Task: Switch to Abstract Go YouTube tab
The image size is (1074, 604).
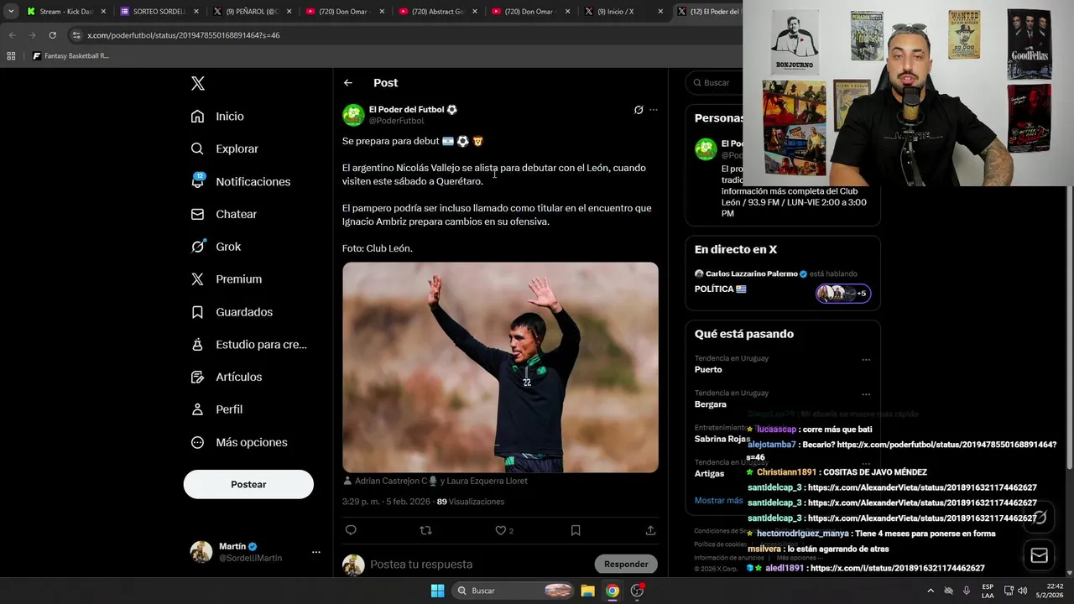Action: 437,12
